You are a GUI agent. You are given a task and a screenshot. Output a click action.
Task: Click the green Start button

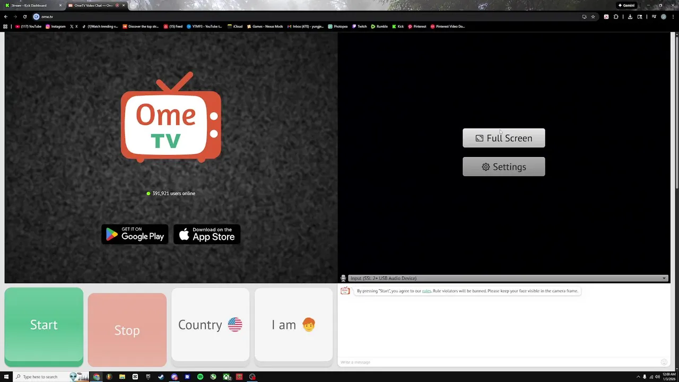pos(43,327)
